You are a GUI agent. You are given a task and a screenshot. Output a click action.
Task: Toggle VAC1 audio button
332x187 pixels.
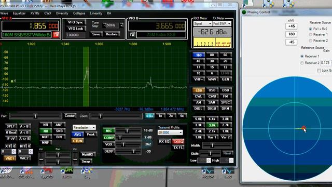pyautogui.click(x=9, y=158)
